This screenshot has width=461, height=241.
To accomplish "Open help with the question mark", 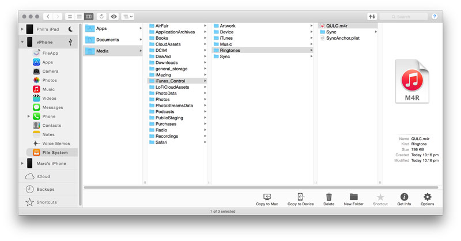I will 434,17.
